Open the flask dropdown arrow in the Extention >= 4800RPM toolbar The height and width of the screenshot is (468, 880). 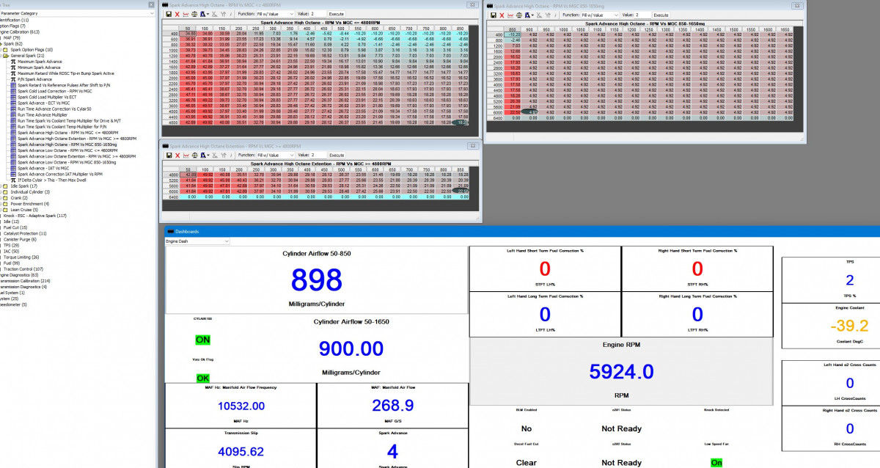[x=208, y=155]
